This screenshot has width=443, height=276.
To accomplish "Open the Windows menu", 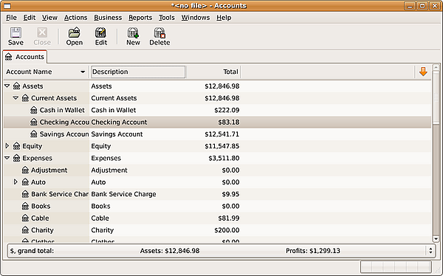I will click(196, 18).
